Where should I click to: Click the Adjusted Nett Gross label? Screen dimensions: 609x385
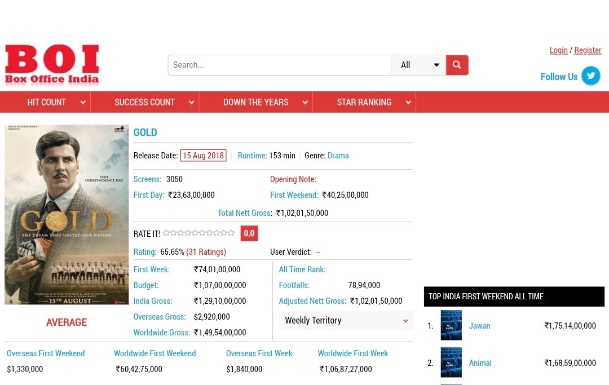pos(312,301)
